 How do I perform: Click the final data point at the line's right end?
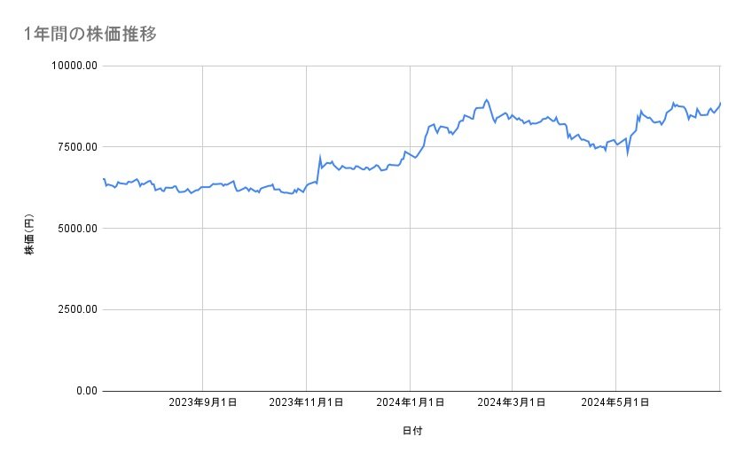pyautogui.click(x=720, y=103)
